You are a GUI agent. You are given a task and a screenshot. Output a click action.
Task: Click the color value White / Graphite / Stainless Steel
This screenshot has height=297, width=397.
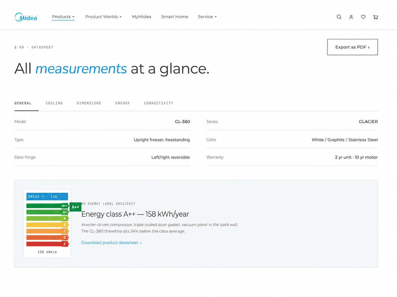345,140
